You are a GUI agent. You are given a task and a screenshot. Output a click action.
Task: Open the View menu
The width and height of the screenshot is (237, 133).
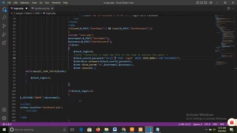pyautogui.click(x=34, y=3)
